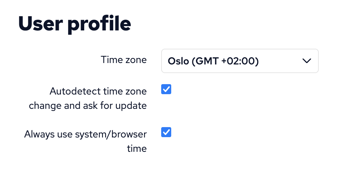Open the Time zone dropdown
The height and width of the screenshot is (169, 341).
pyautogui.click(x=240, y=61)
